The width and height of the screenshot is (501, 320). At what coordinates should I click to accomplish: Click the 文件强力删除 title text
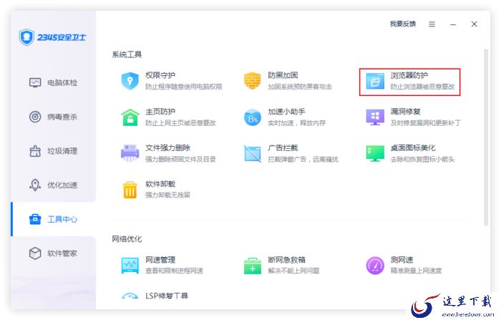pos(167,148)
